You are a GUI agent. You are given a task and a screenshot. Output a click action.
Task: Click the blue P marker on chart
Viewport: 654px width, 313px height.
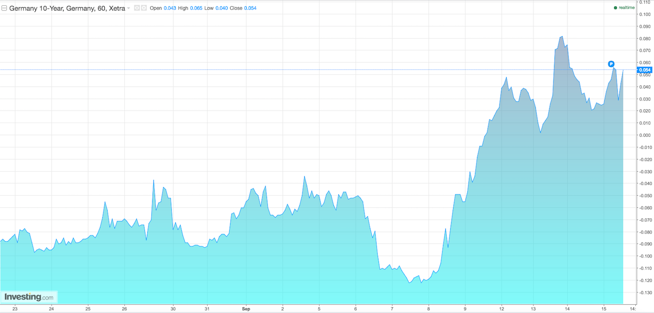(x=611, y=64)
